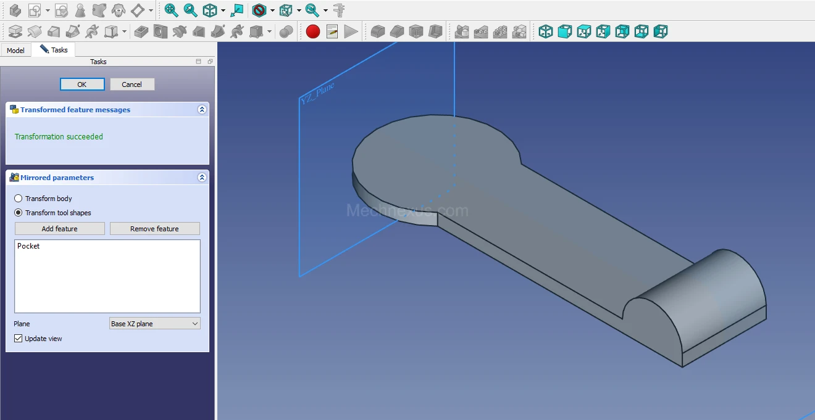This screenshot has width=815, height=420.
Task: Click the measure distance caliper icon
Action: (x=338, y=10)
